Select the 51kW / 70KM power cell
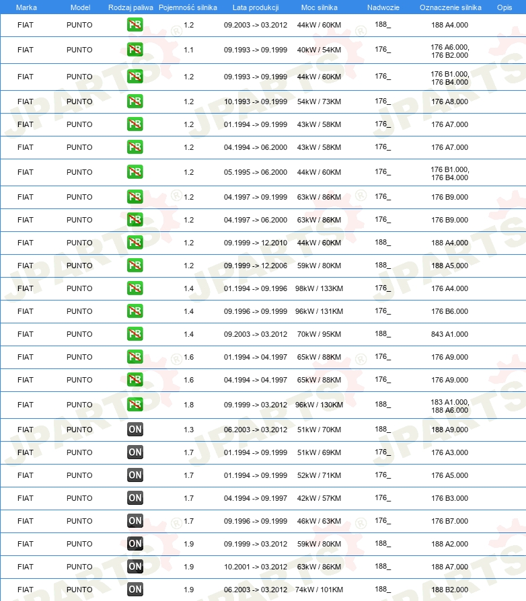 [x=319, y=430]
